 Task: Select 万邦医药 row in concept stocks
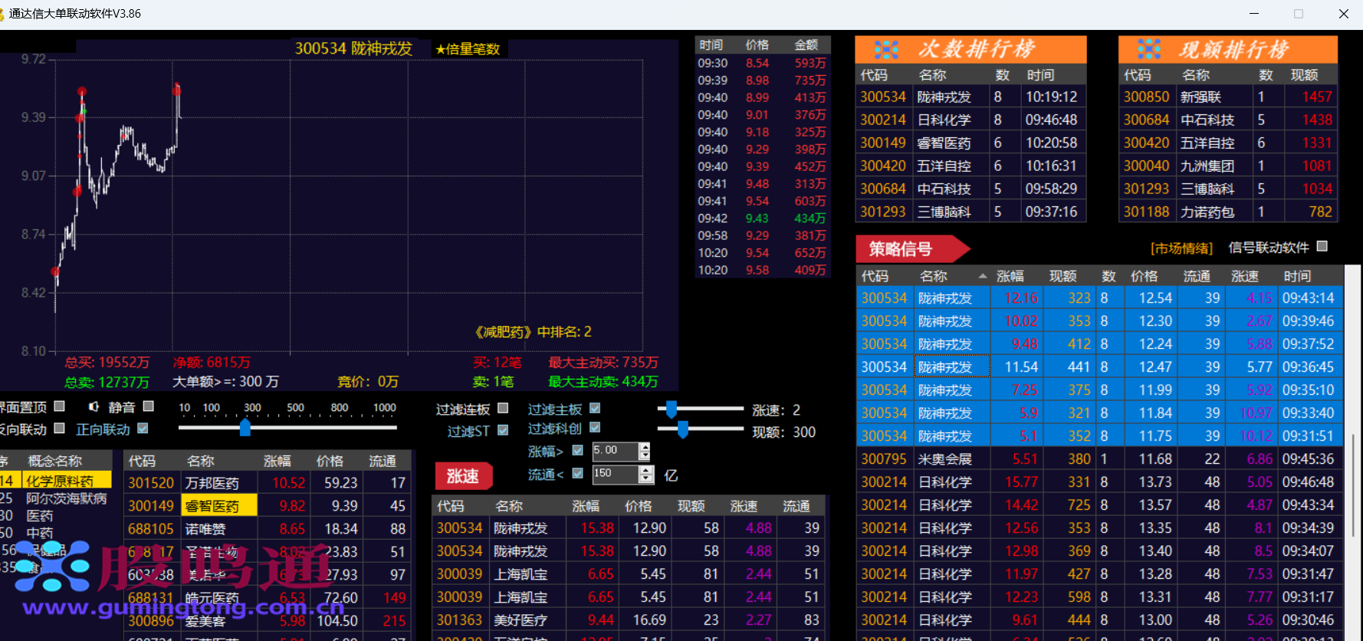pos(267,483)
